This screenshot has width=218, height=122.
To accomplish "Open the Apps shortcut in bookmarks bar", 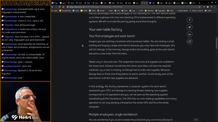I will pos(54,11).
